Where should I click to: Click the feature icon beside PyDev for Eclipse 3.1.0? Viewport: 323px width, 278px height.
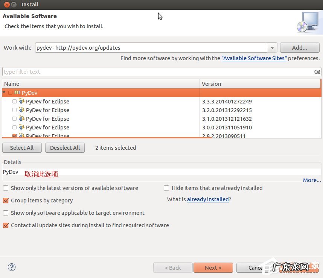point(22,118)
